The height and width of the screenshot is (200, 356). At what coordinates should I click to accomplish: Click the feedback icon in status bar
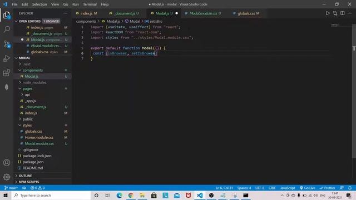(342, 188)
